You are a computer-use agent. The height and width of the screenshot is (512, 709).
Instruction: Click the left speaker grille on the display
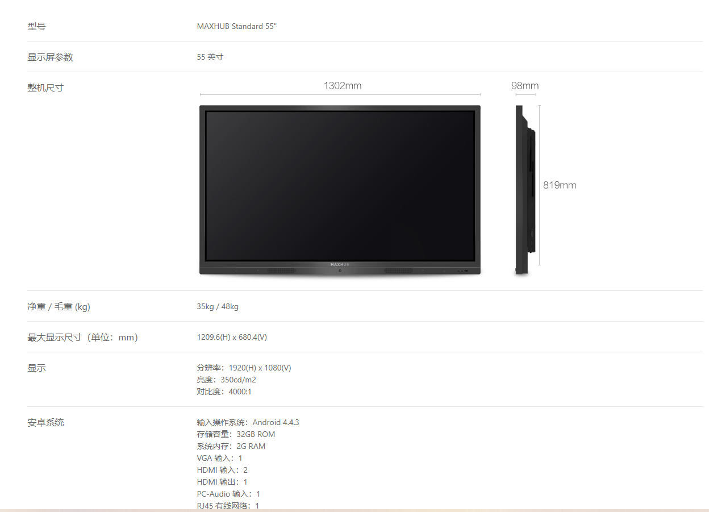point(282,270)
